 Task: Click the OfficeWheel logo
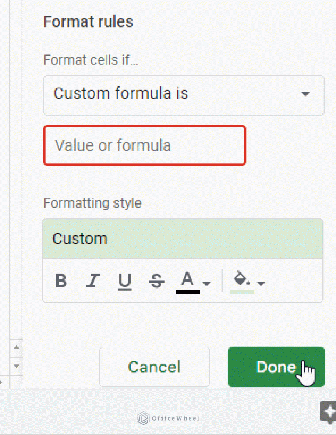pos(167,418)
